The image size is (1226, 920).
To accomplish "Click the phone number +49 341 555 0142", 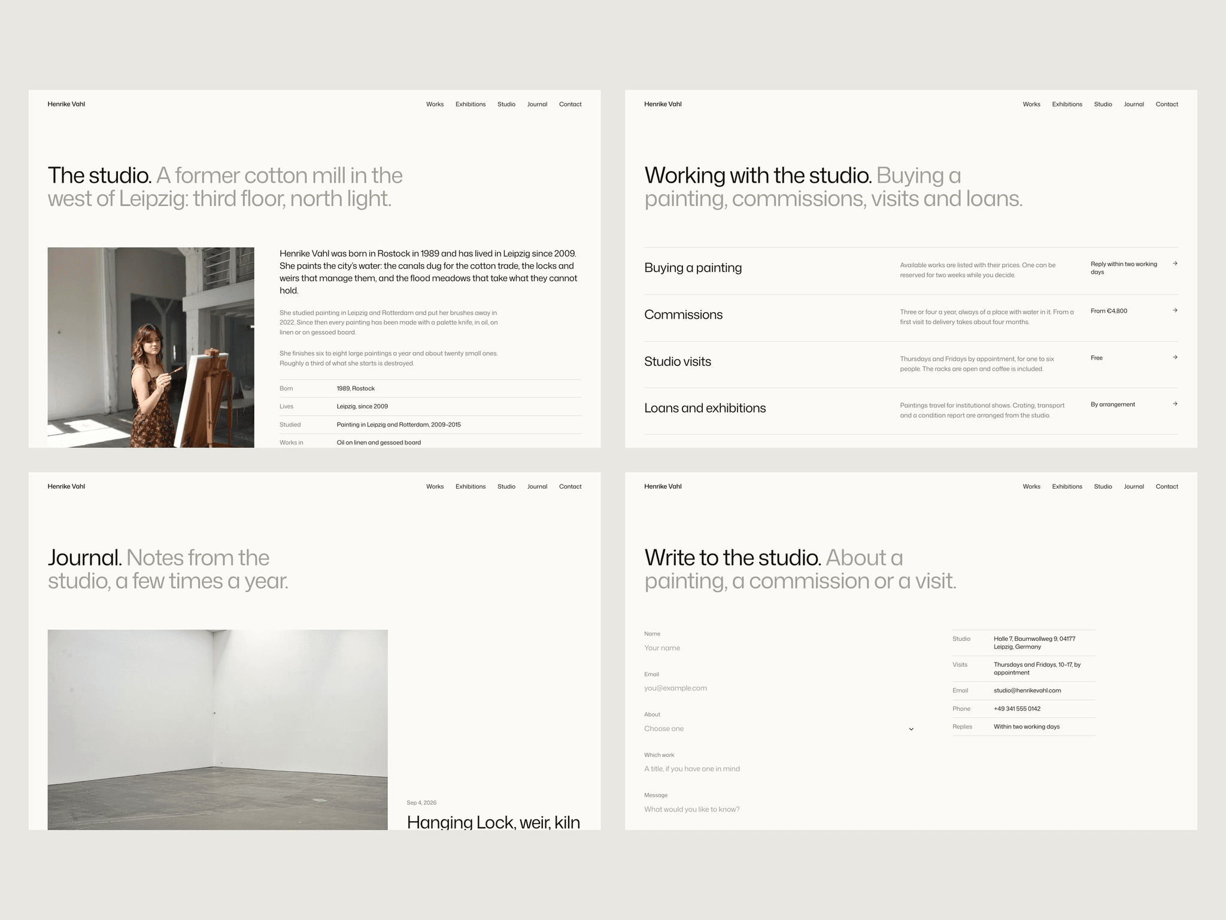I will 1017,709.
